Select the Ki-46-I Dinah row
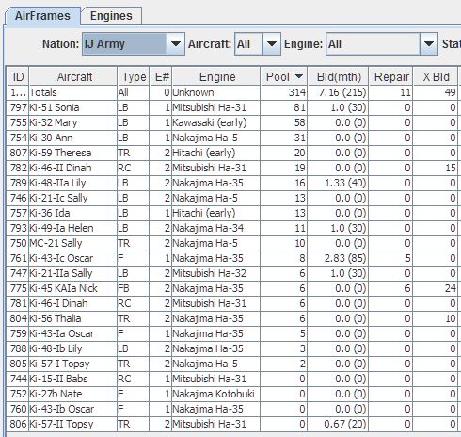The height and width of the screenshot is (437, 461). click(232, 303)
